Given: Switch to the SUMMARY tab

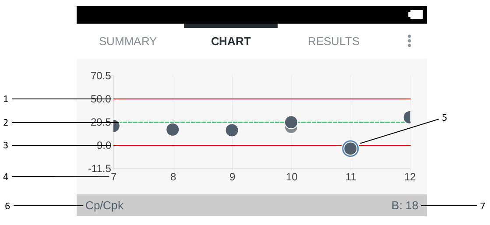Looking at the screenshot, I should pyautogui.click(x=128, y=41).
